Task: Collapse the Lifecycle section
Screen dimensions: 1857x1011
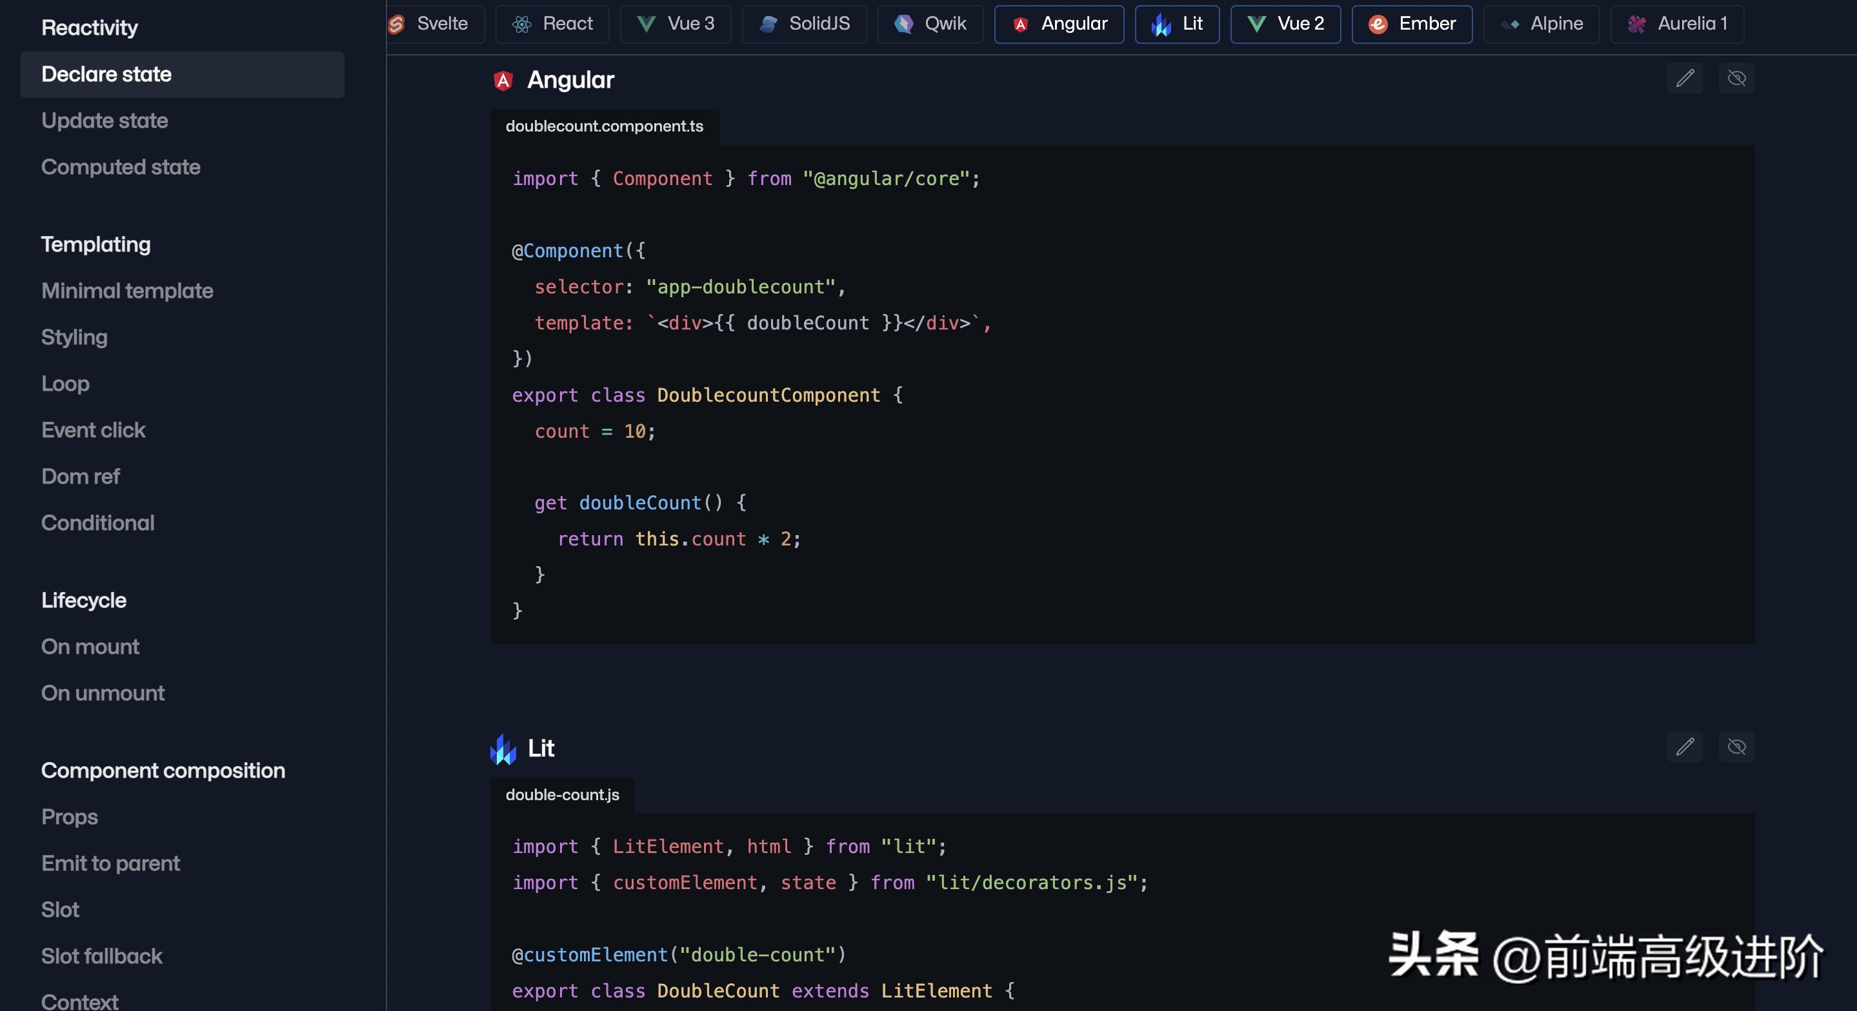Action: click(83, 600)
